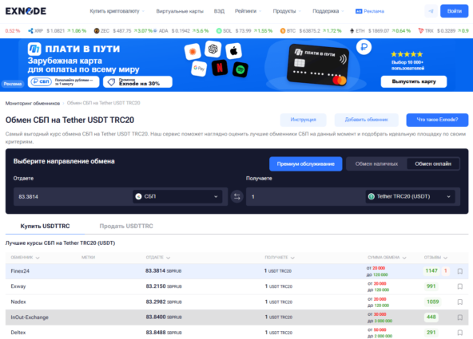Click the ZEC ticker icon
473x339 pixels.
(97, 30)
